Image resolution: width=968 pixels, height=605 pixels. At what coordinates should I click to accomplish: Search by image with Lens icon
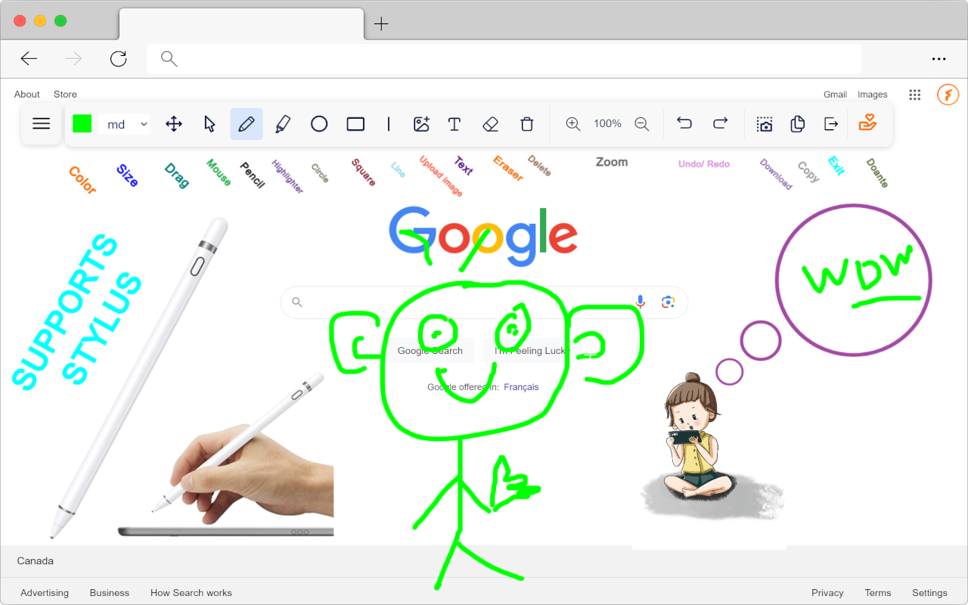click(668, 302)
